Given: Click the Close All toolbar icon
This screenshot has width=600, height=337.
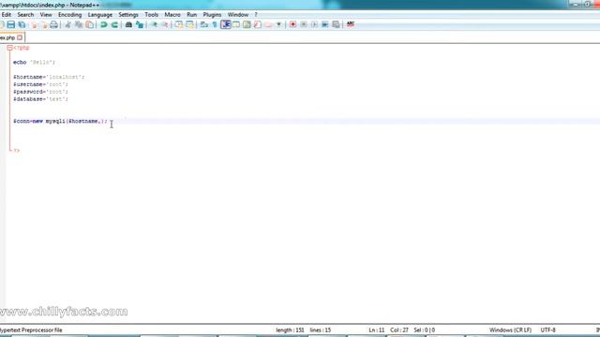Looking at the screenshot, I should [44, 25].
